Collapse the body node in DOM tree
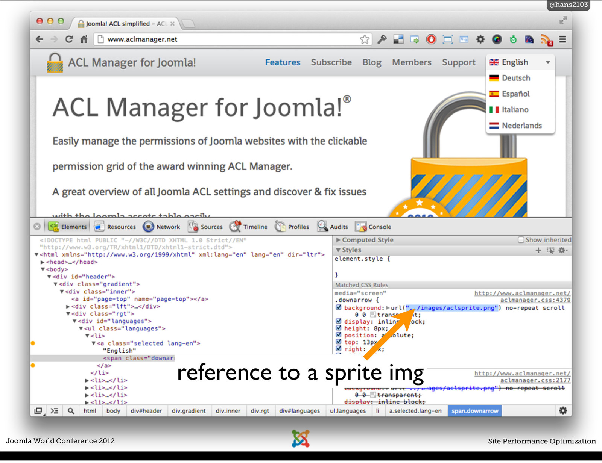The width and height of the screenshot is (602, 463). point(43,269)
